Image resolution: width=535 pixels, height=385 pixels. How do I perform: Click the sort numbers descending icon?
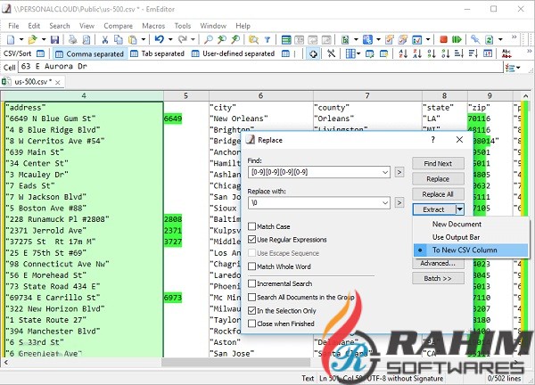pyautogui.click(x=445, y=53)
